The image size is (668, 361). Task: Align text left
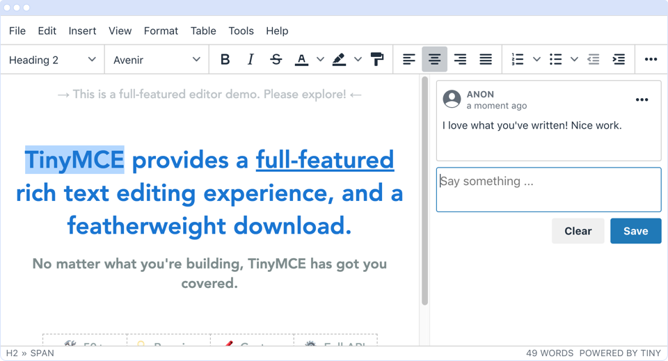click(x=409, y=60)
